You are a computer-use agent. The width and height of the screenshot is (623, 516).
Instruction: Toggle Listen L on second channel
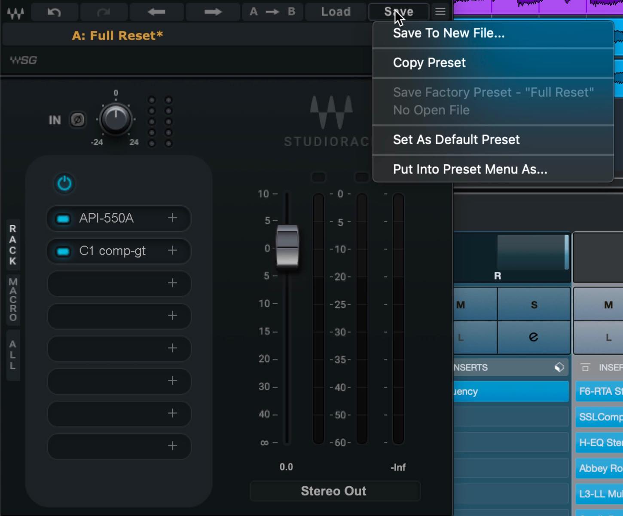(x=599, y=337)
